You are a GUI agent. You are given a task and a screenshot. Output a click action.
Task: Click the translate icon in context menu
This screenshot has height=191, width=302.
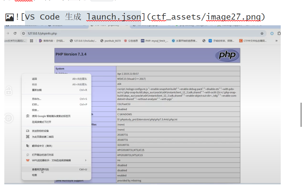tap(28, 146)
